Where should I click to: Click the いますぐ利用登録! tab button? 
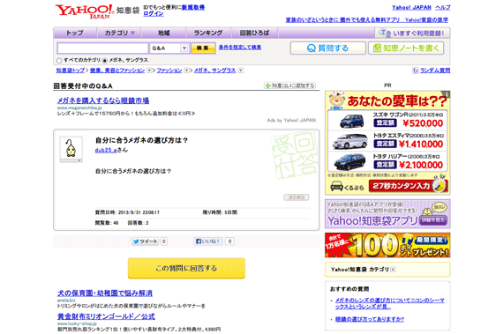tap(412, 33)
